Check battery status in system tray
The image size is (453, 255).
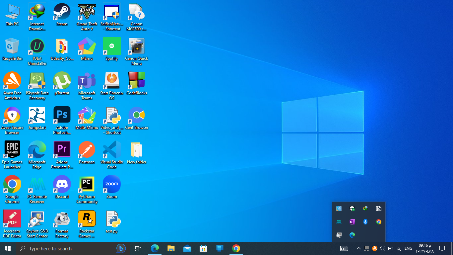(391, 248)
